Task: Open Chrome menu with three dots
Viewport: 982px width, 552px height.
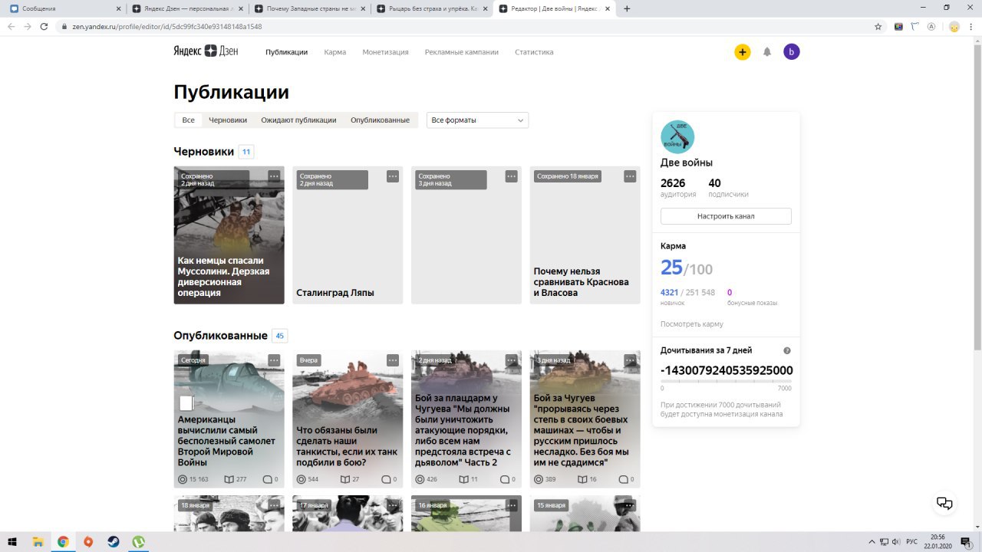Action: coord(971,26)
